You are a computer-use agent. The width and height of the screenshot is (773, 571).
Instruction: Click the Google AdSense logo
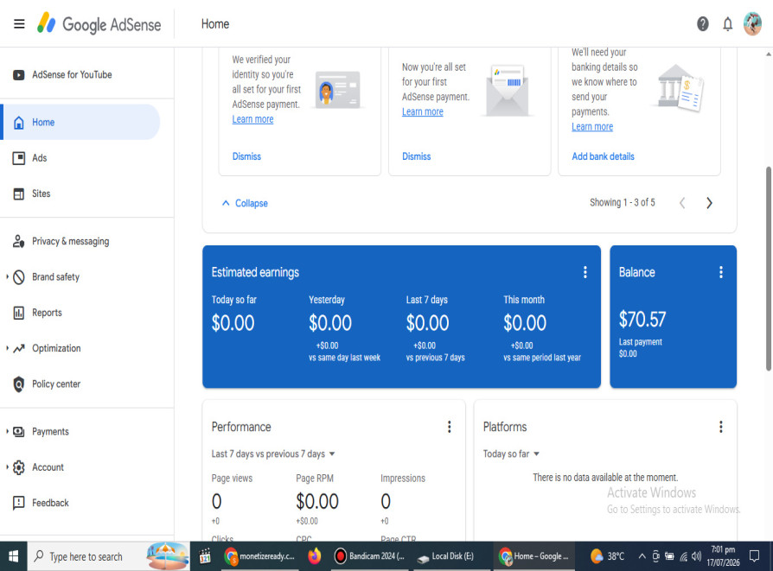click(x=99, y=23)
